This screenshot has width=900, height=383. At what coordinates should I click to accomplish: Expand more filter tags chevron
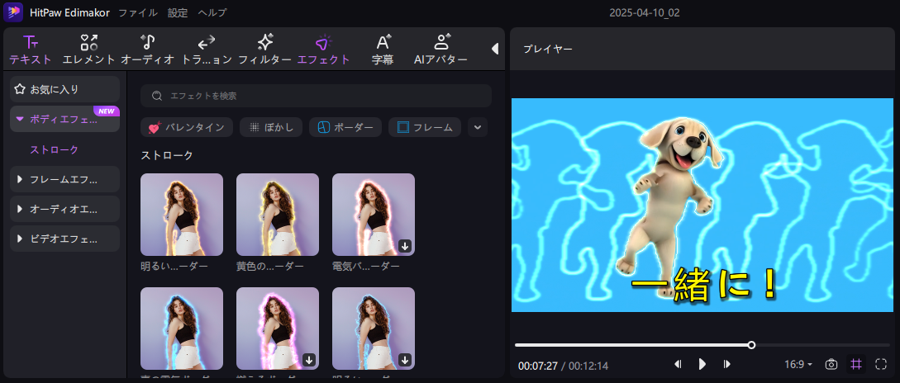pos(478,127)
